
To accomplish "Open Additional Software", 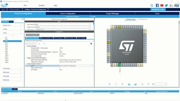I will [72, 17].
